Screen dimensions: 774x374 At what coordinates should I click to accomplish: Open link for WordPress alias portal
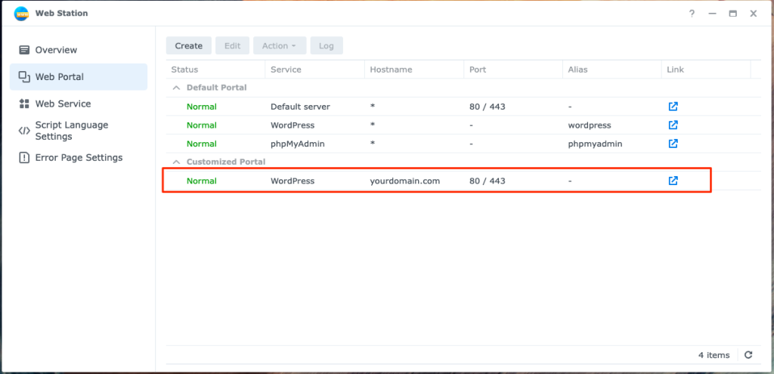673,125
